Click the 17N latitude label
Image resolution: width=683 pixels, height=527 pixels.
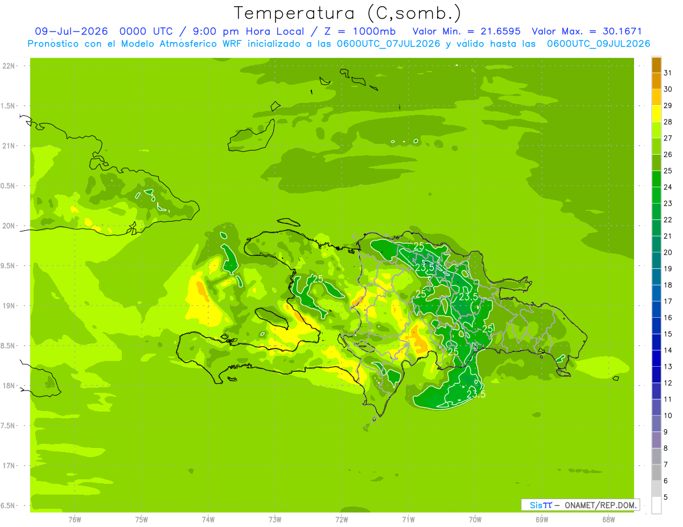[9, 466]
